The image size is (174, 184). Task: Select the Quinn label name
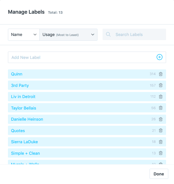17,74
